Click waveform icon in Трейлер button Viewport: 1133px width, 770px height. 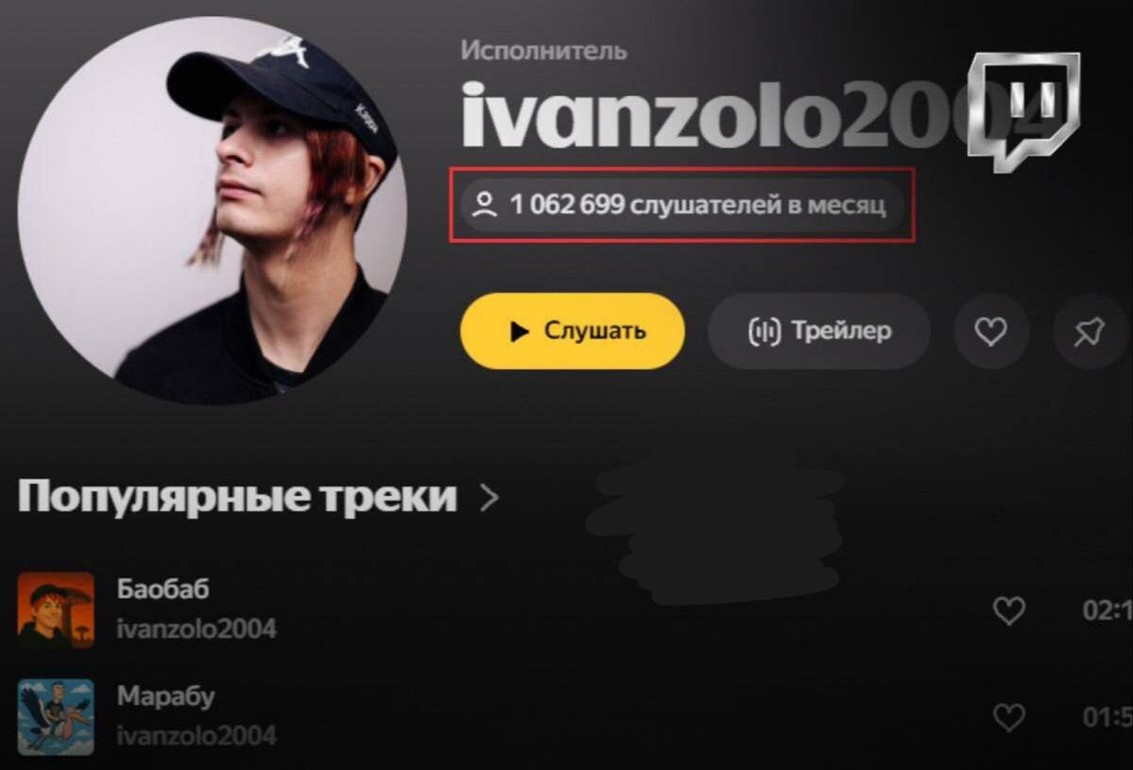pos(764,332)
